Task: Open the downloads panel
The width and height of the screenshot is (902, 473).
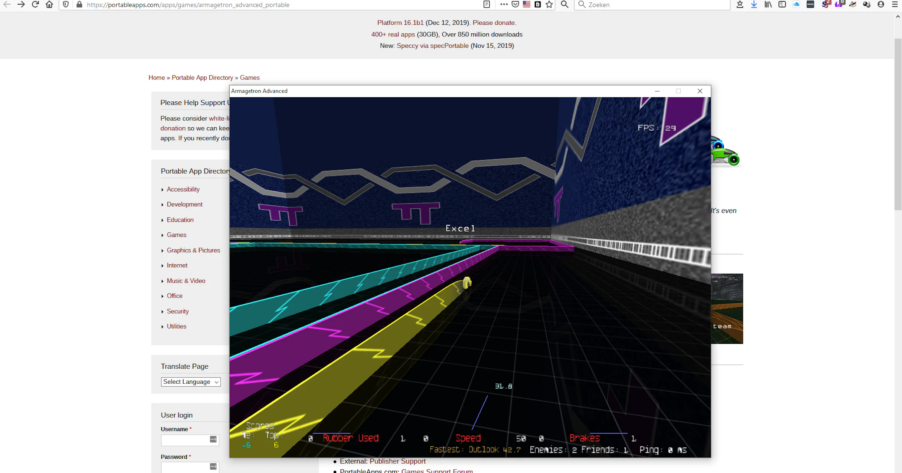Action: [x=754, y=5]
